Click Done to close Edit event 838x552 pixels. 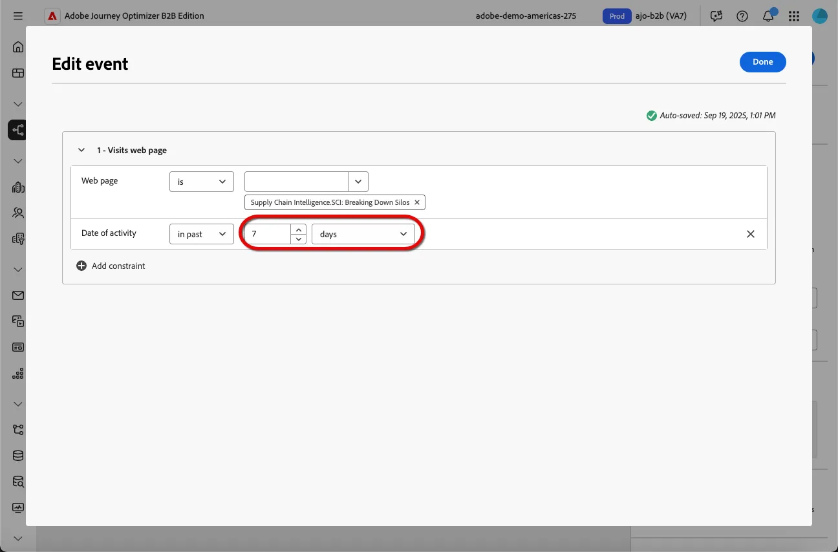pyautogui.click(x=763, y=61)
